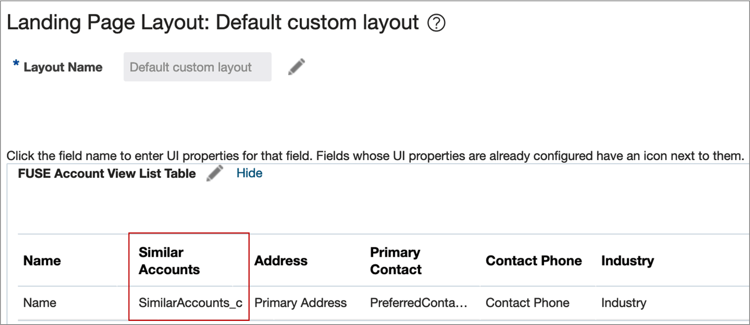Viewport: 750px width, 325px height.
Task: Click the Similar Accounts column header
Action: [170, 261]
